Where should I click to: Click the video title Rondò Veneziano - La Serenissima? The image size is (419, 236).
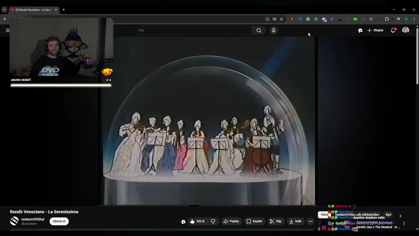44,212
